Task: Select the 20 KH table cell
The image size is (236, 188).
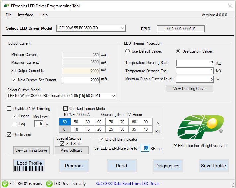Action: coord(100,129)
